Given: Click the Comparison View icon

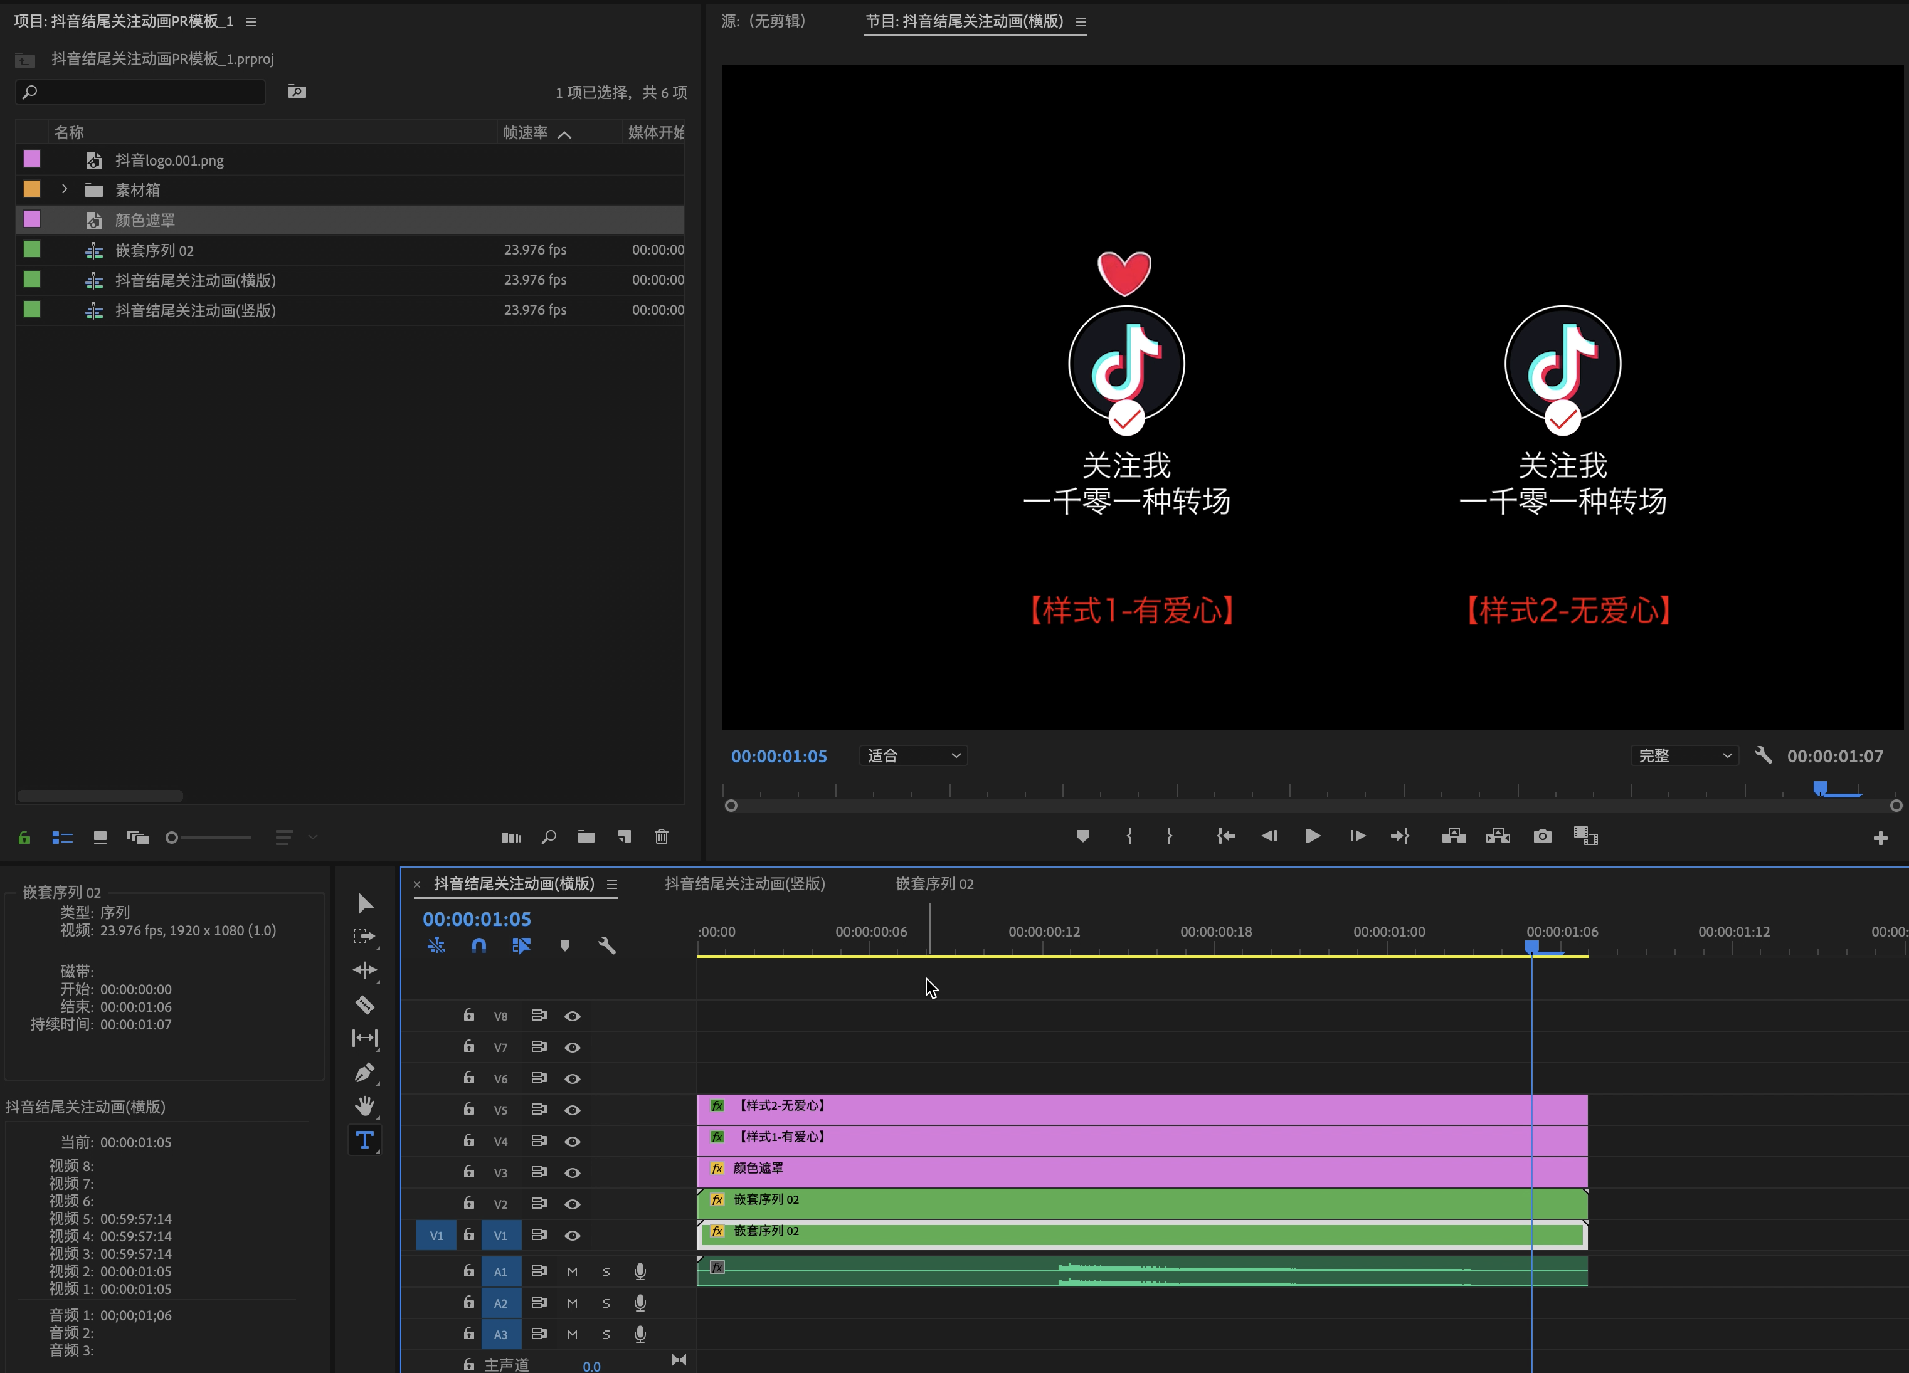Looking at the screenshot, I should click(1586, 836).
